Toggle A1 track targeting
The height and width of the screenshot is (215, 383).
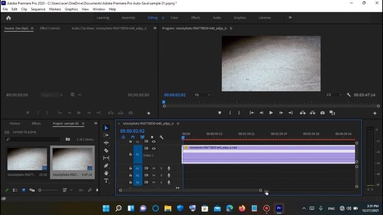138,168
